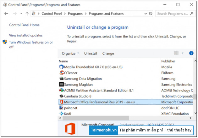The image size is (198, 138).
Task: Select Samsung Magician entry name
Action: [78, 85]
